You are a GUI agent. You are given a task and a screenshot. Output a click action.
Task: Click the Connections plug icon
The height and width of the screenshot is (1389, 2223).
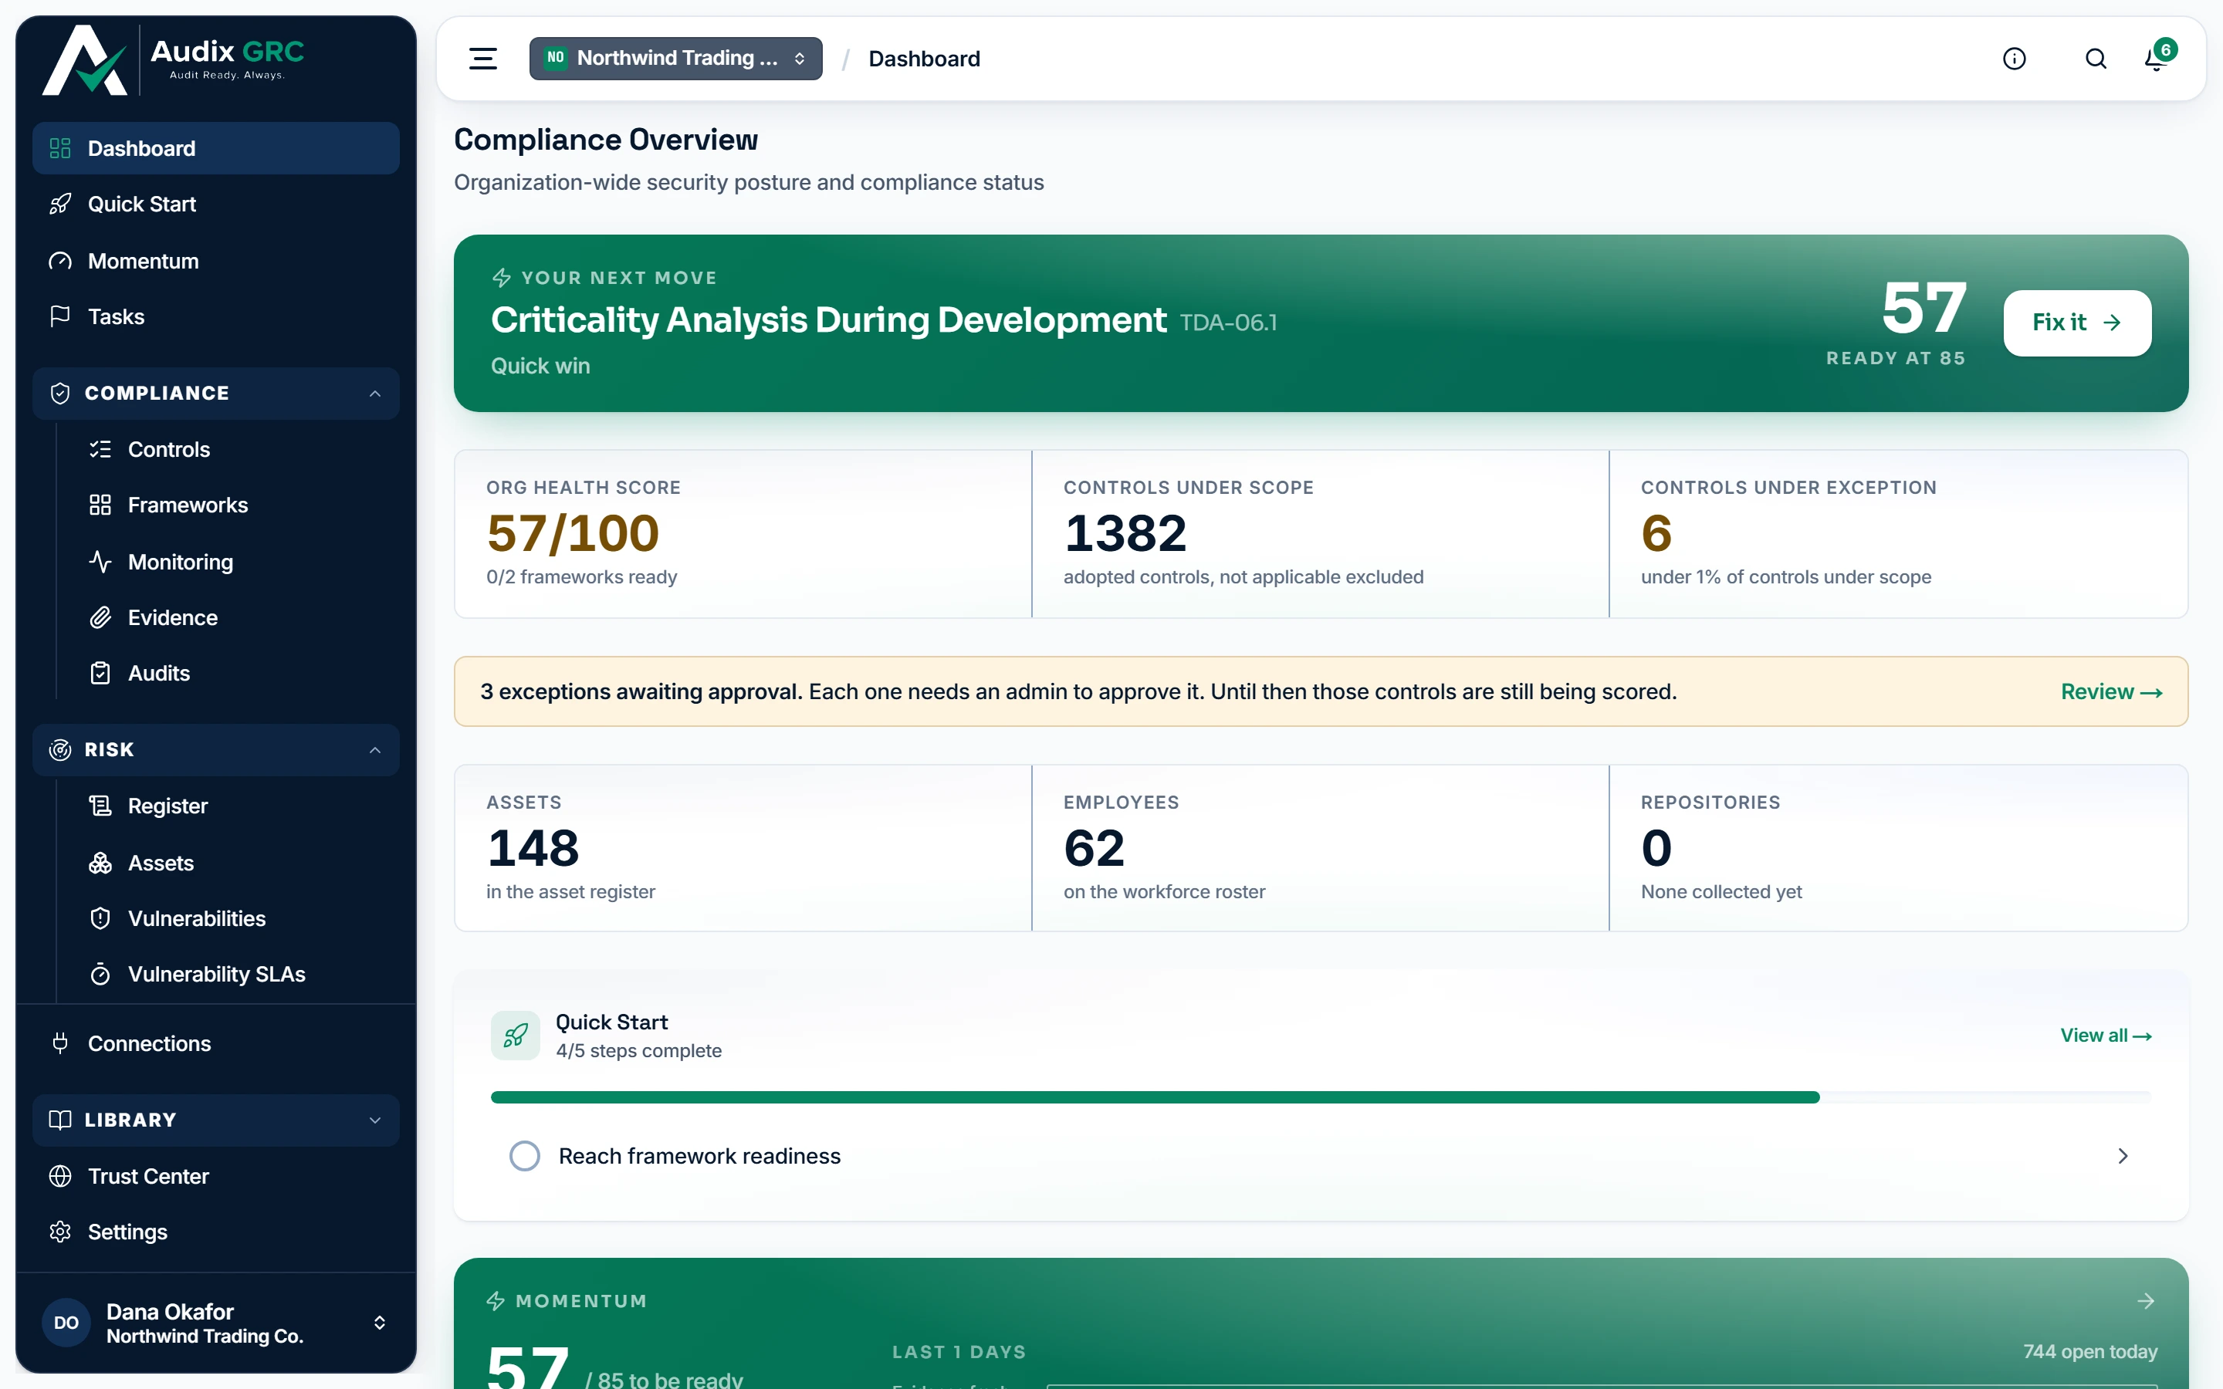[61, 1043]
